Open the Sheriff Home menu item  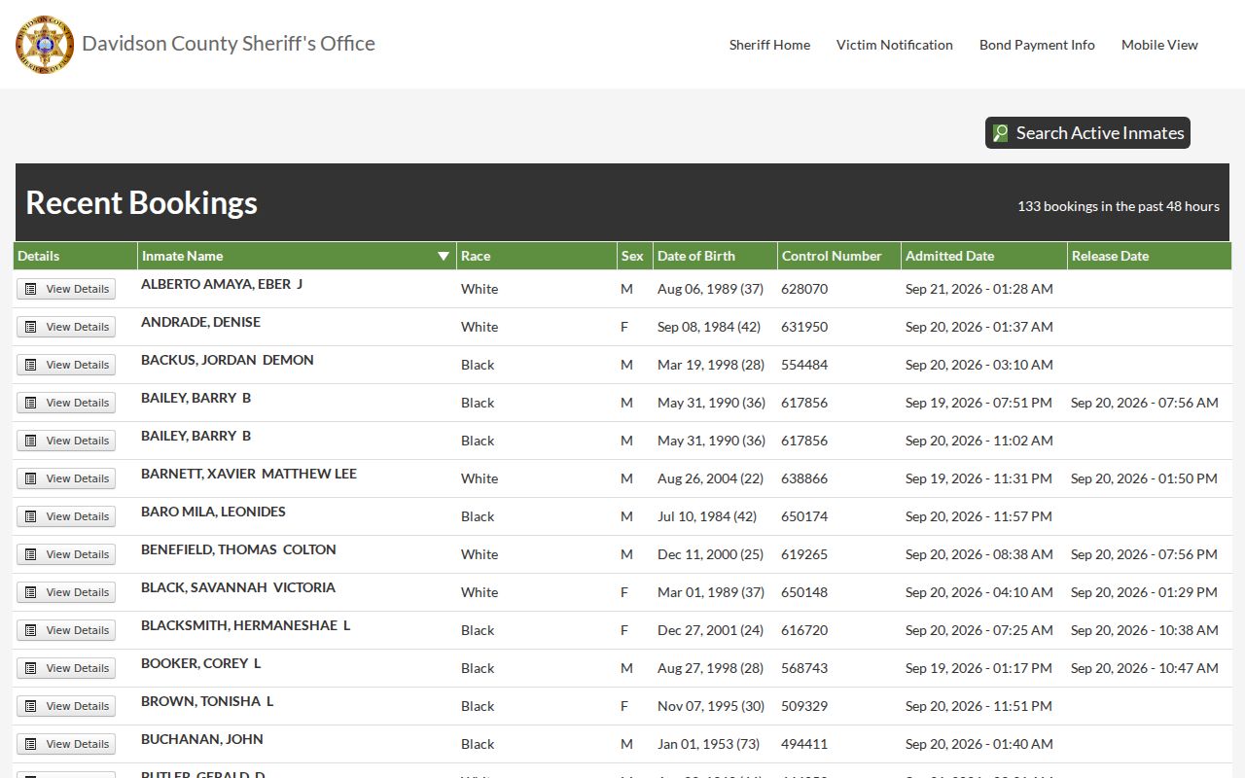(769, 45)
